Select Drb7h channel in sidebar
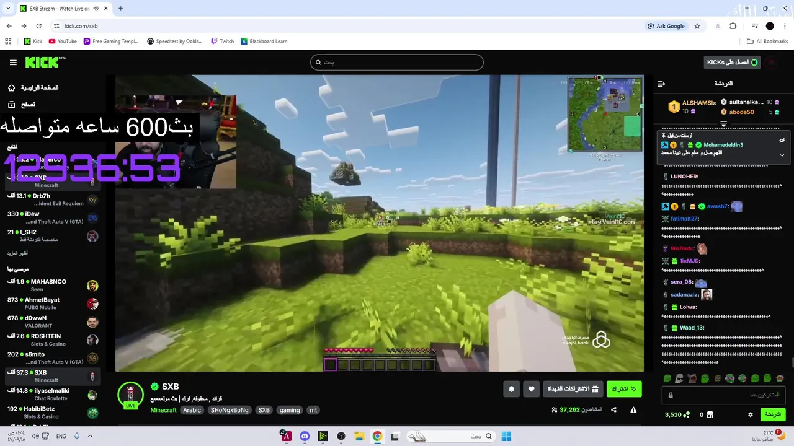The height and width of the screenshot is (446, 794). (52, 199)
